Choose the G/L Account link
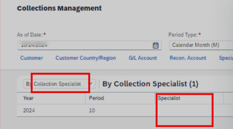Viewport: 233px width, 129px height. point(143,58)
